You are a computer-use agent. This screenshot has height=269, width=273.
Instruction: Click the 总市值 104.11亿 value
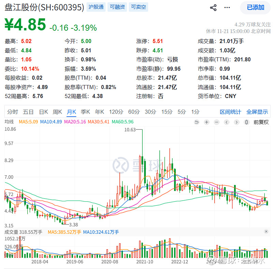coord(230,78)
